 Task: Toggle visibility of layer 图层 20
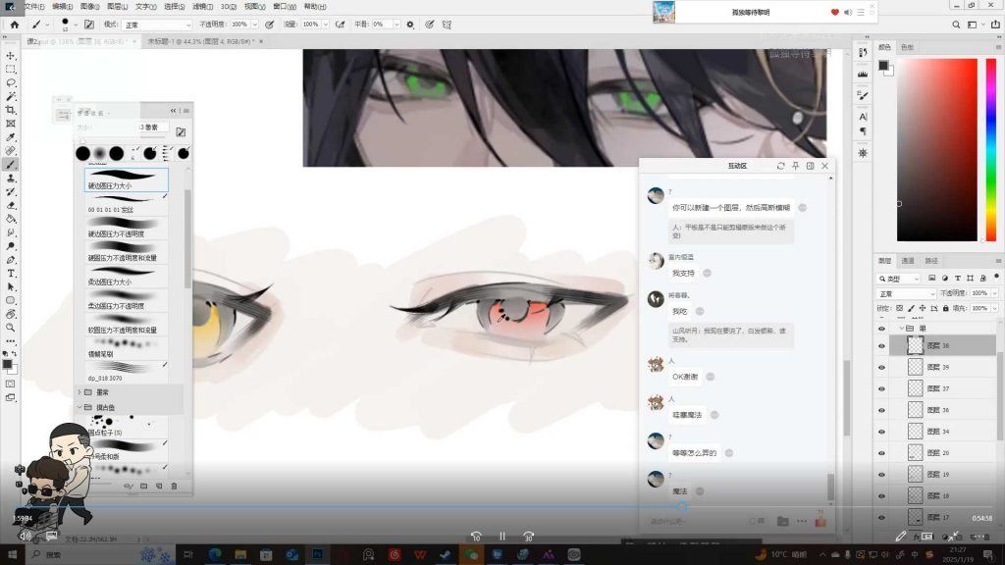tap(881, 453)
